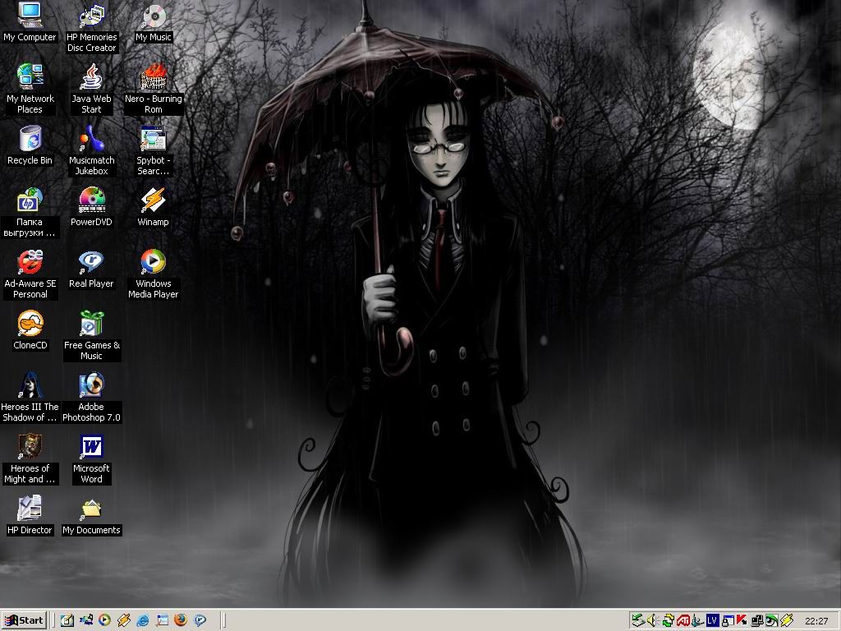Open the ATI tray icon
The height and width of the screenshot is (631, 841).
point(682,621)
